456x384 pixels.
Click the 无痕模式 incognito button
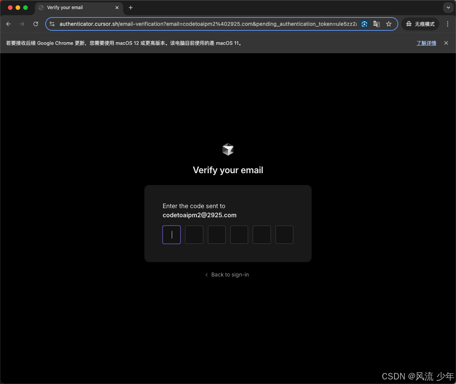[x=420, y=24]
